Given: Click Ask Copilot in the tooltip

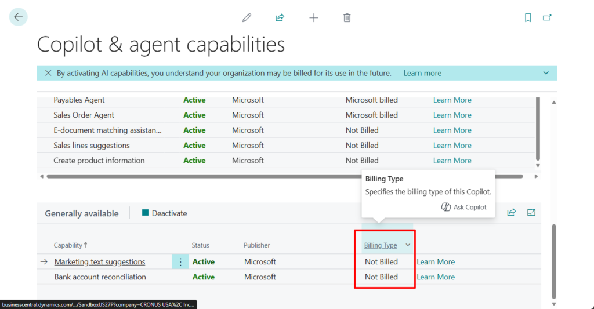Looking at the screenshot, I should (x=464, y=207).
